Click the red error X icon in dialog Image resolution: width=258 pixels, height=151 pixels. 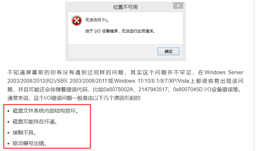pyautogui.click(x=77, y=21)
